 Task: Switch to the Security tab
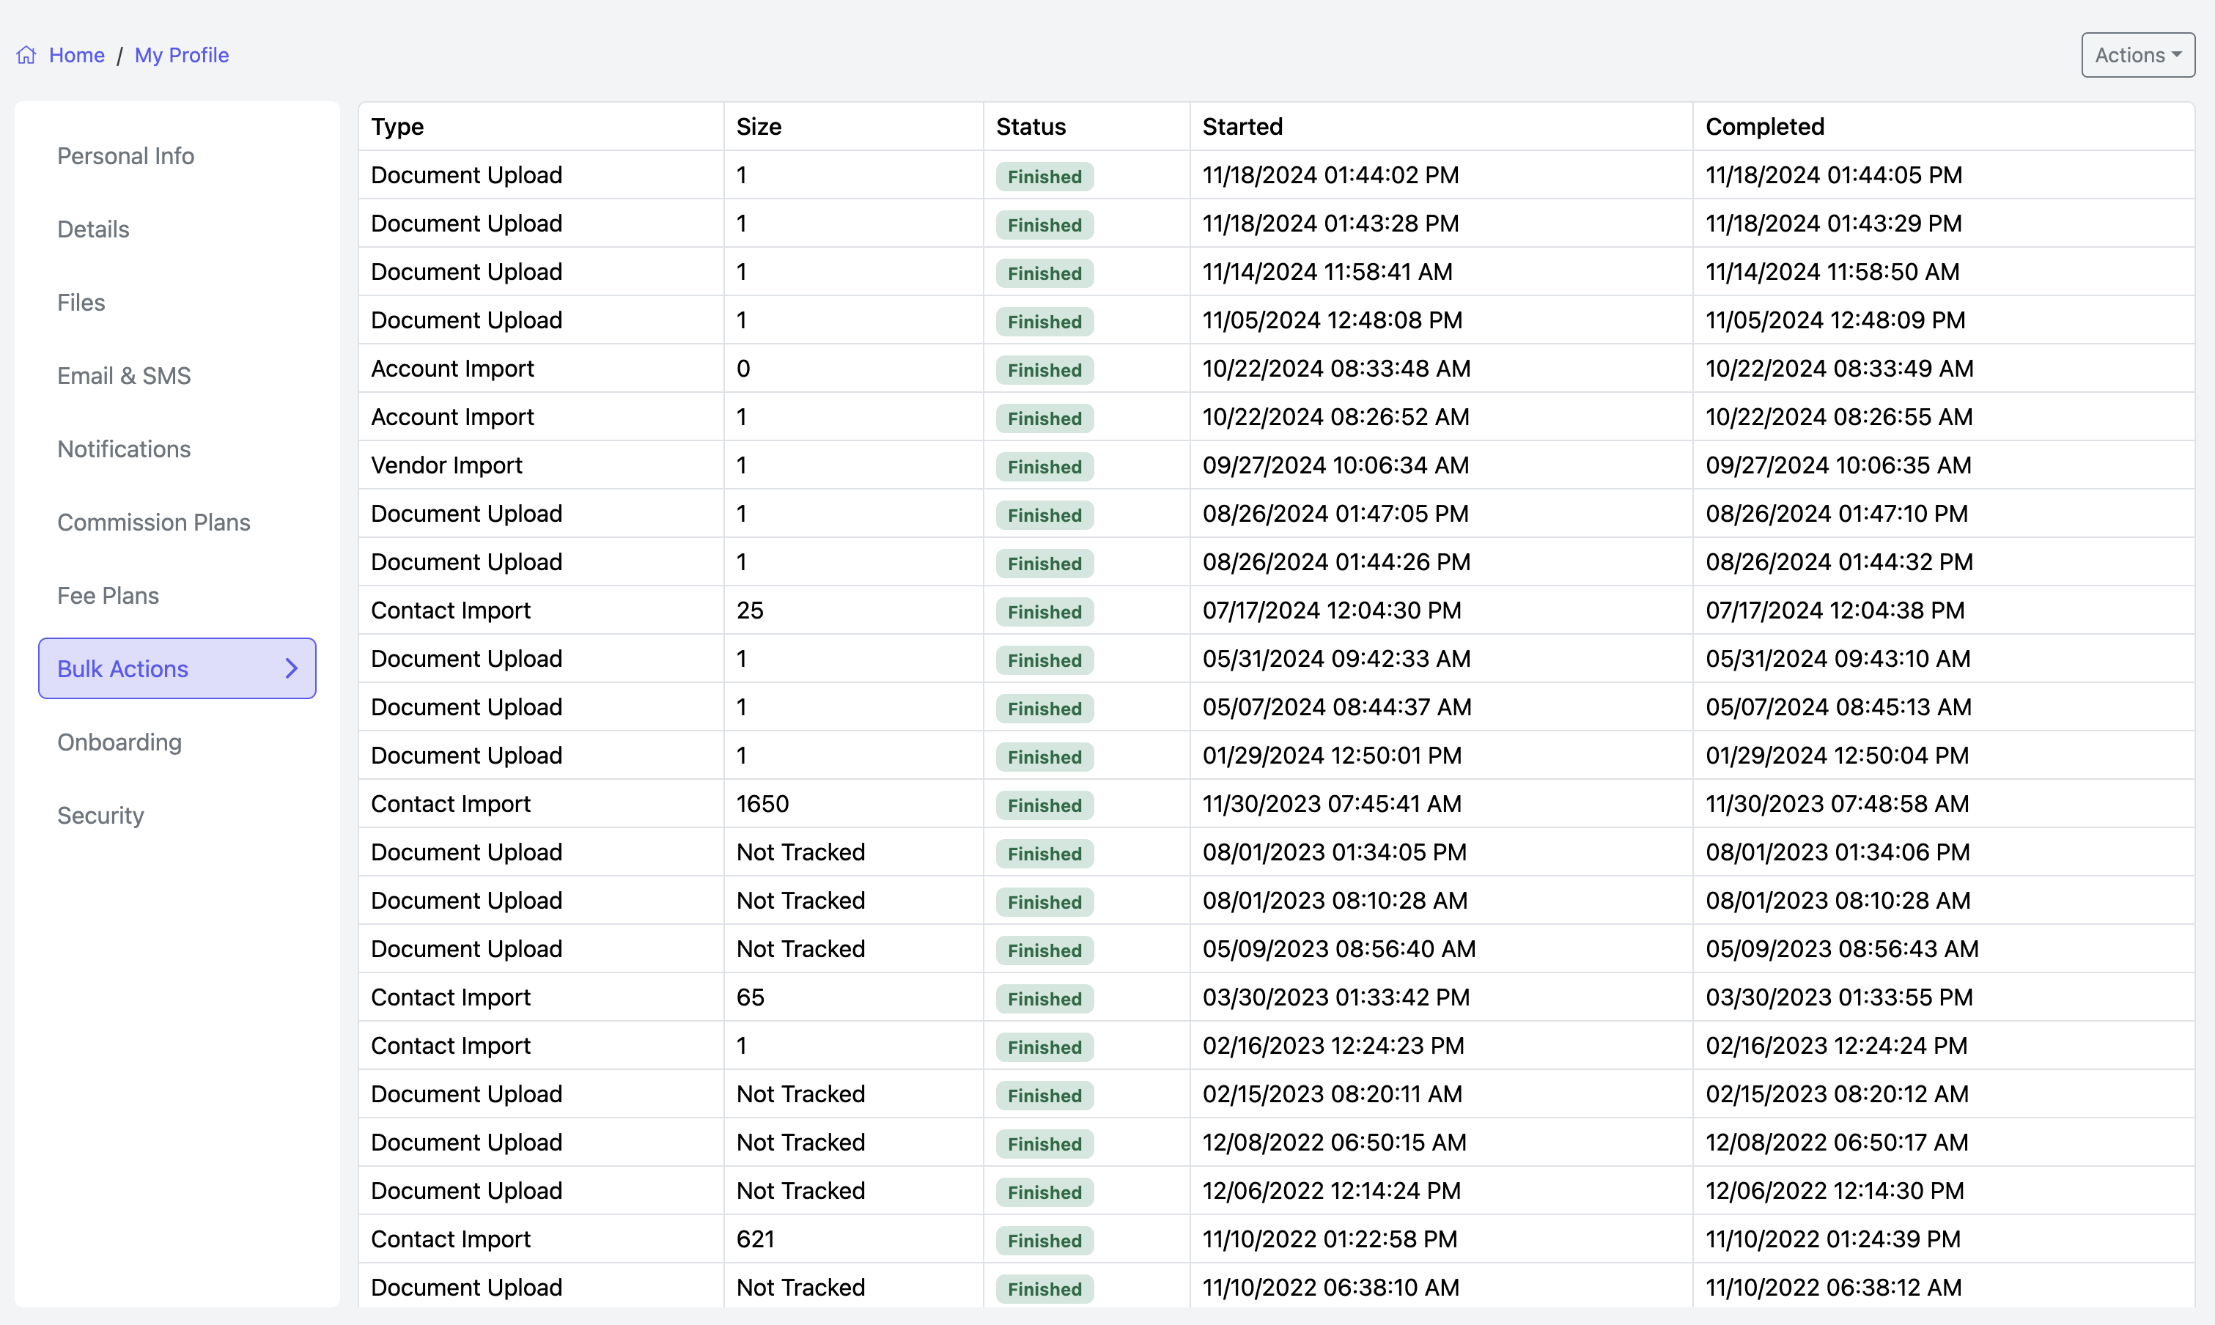point(101,815)
